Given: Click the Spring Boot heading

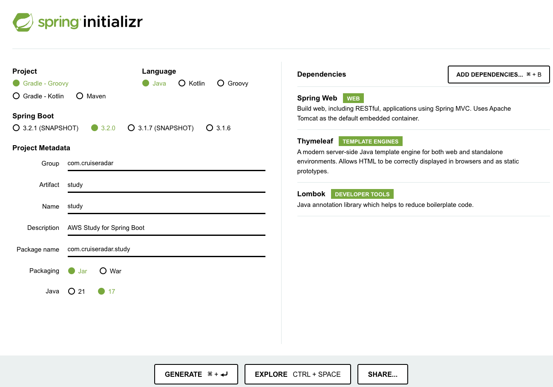Looking at the screenshot, I should (33, 116).
